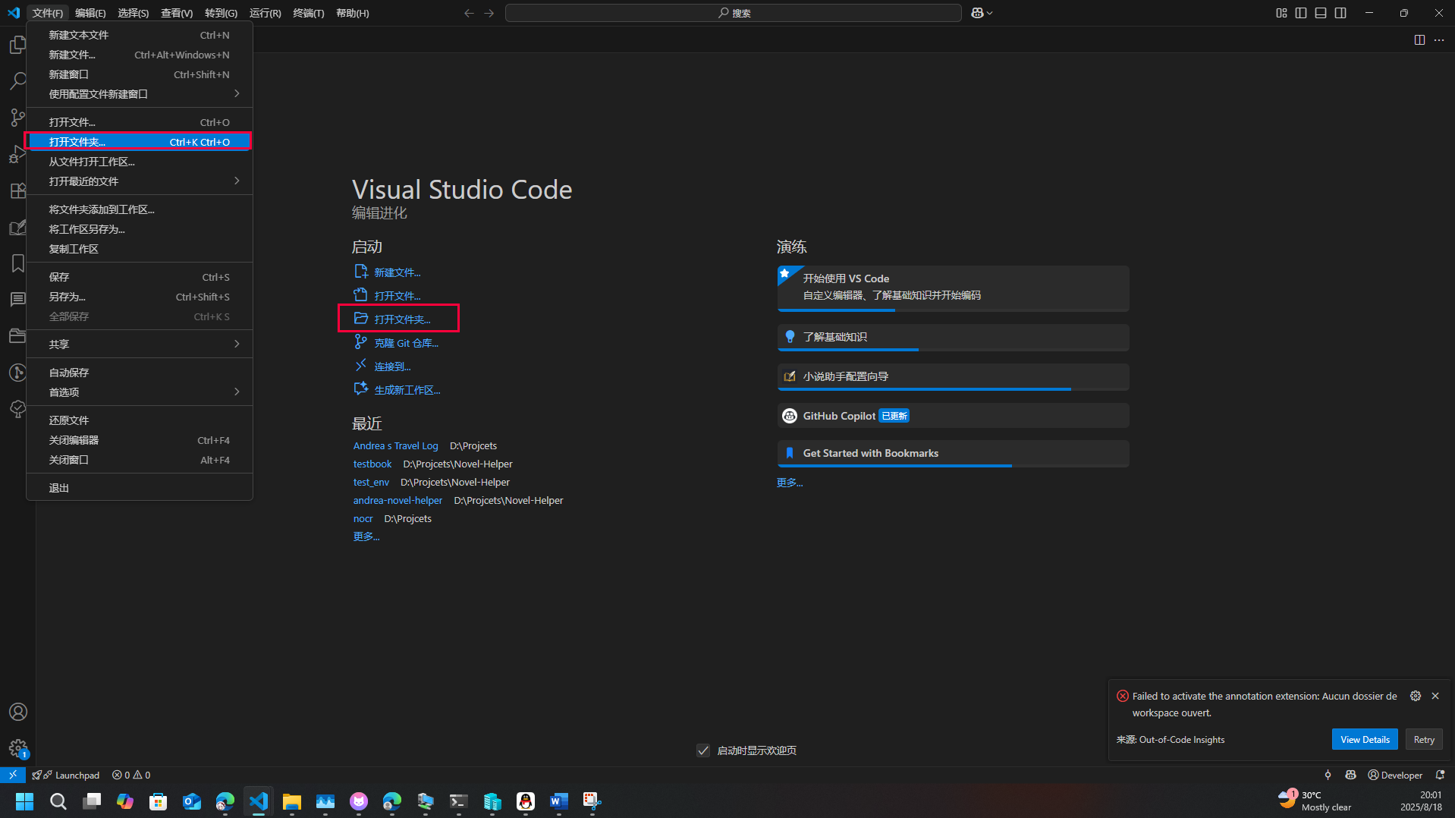1455x818 pixels.
Task: Click the Customize Layout icon in title bar
Action: click(x=1281, y=13)
